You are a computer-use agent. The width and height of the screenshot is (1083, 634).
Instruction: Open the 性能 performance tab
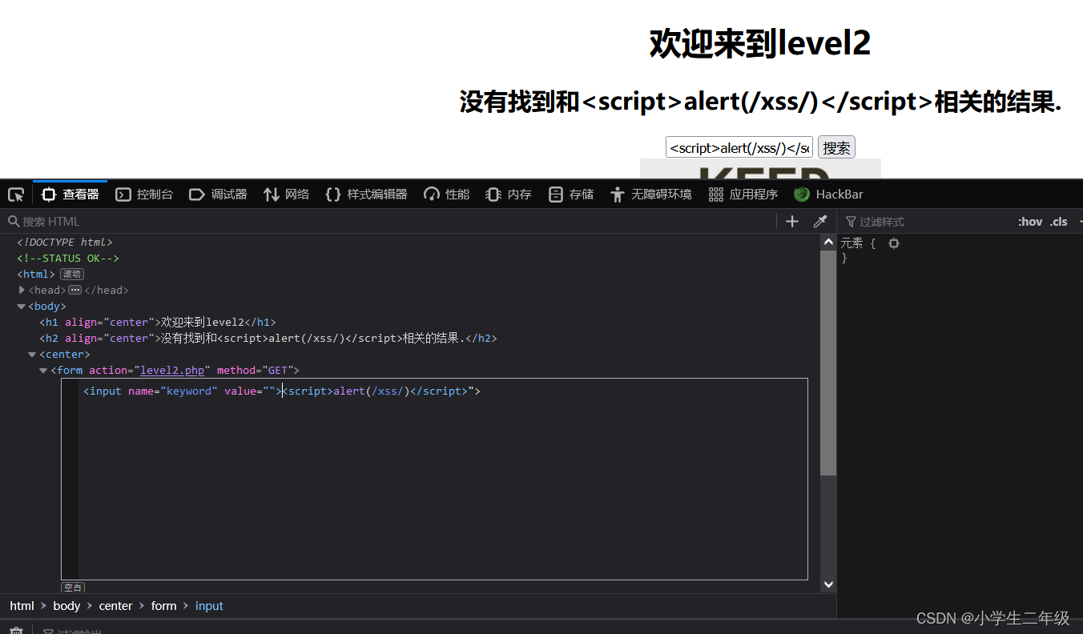point(447,195)
